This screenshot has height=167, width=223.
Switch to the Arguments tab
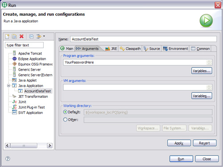88,49
